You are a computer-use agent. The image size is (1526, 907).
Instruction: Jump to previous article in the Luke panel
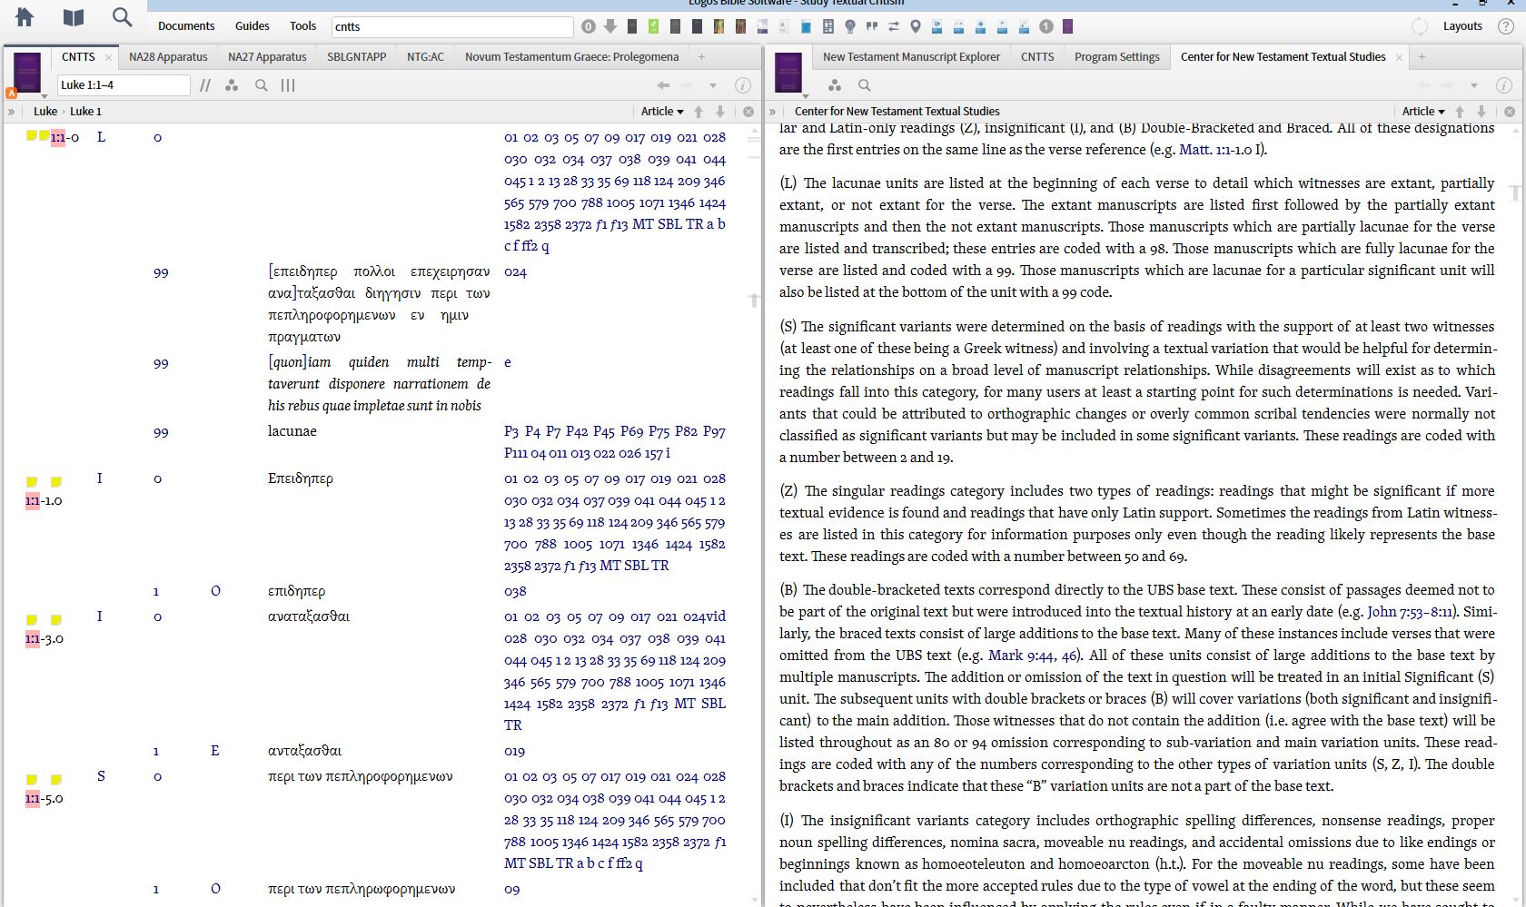(x=699, y=112)
